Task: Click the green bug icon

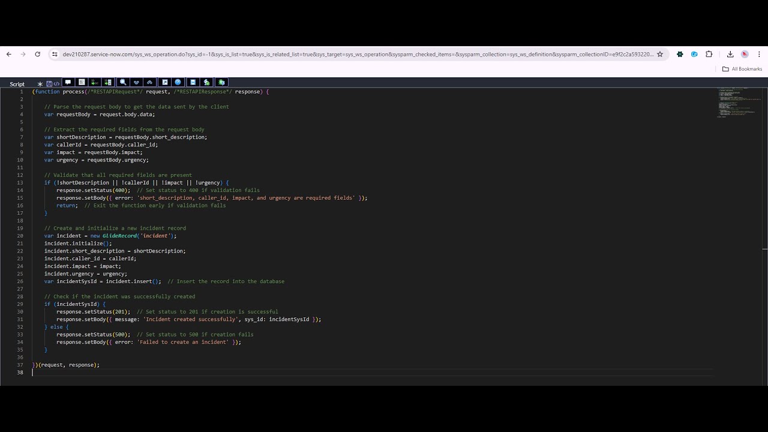Action: [x=221, y=82]
